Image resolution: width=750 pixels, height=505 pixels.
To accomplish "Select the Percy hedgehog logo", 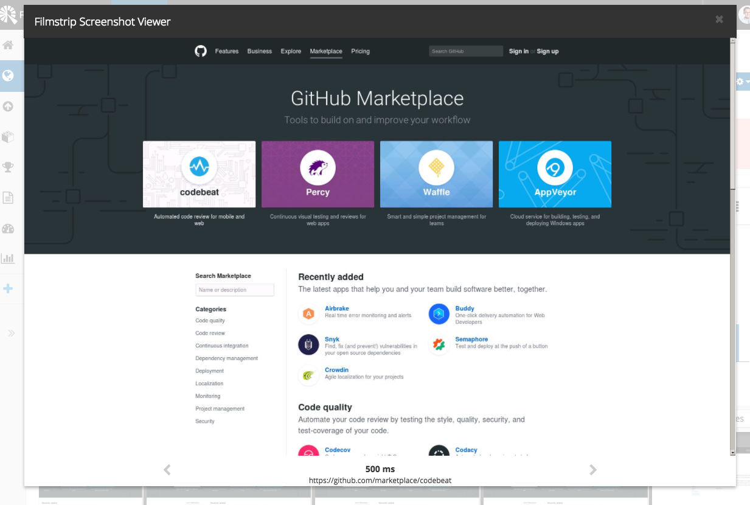I will [318, 167].
